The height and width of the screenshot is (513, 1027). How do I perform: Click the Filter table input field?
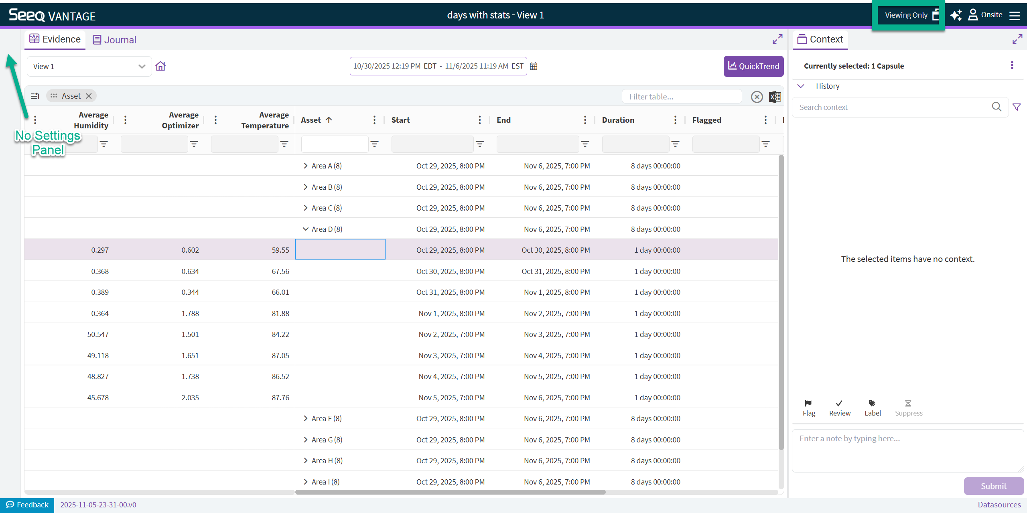(682, 97)
